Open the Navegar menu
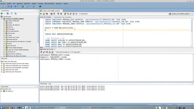The width and height of the screenshot is (194, 109). tap(20, 4)
